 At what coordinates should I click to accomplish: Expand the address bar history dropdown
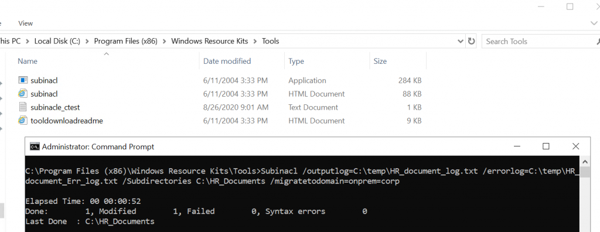point(461,41)
